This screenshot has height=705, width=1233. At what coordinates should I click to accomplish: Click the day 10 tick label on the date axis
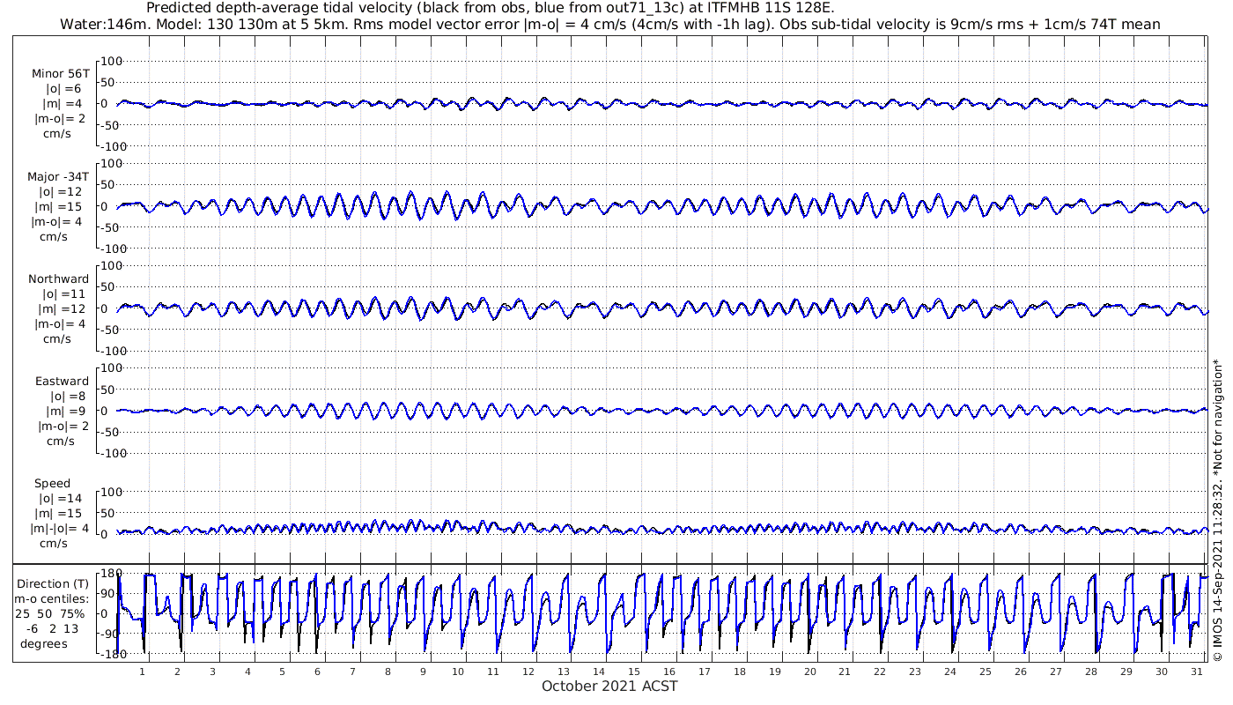pos(457,671)
